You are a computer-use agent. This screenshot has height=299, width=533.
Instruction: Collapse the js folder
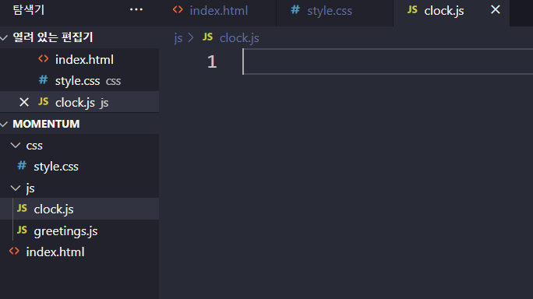tap(16, 188)
